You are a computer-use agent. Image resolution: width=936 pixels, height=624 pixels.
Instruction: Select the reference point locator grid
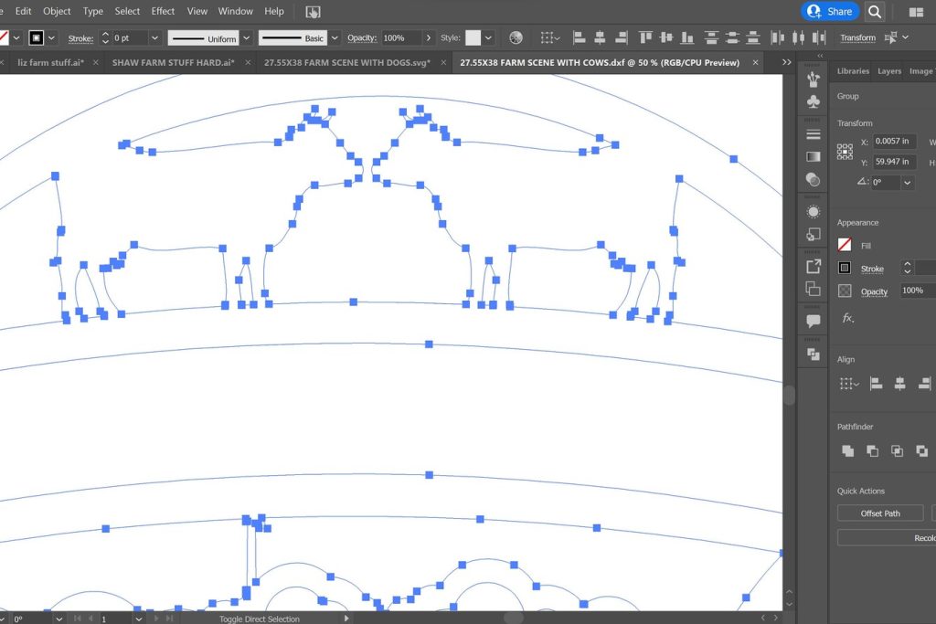(x=845, y=151)
